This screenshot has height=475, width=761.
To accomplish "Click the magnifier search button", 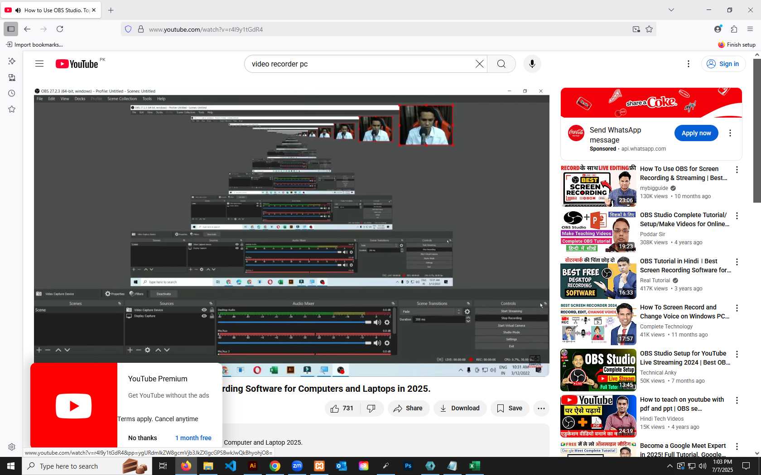I will [501, 64].
